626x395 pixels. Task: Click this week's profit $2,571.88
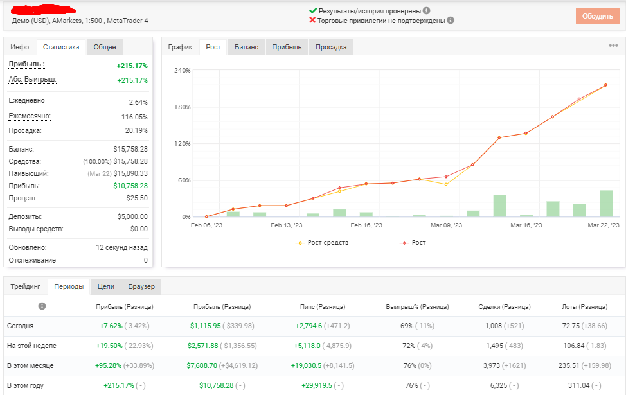(x=203, y=346)
